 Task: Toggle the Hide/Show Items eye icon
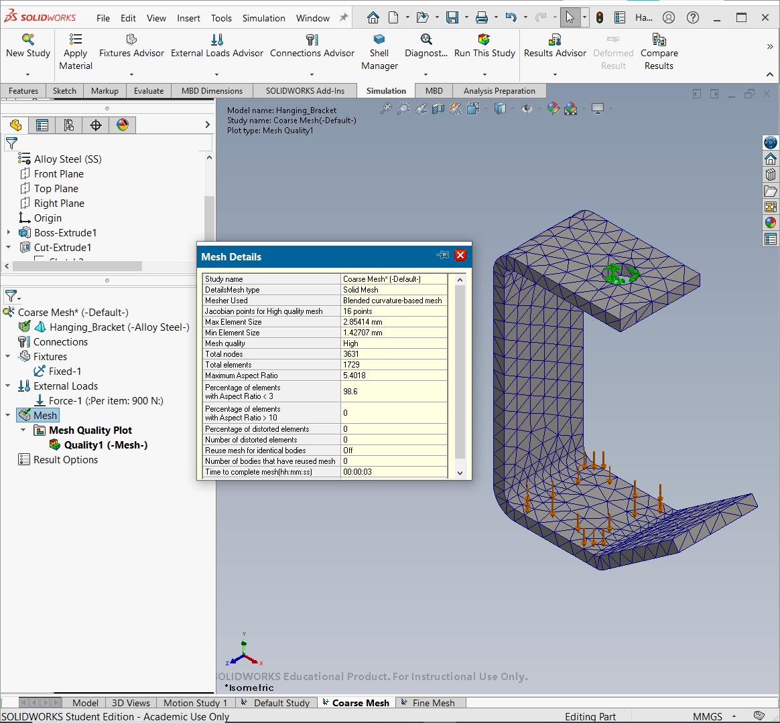[x=526, y=108]
